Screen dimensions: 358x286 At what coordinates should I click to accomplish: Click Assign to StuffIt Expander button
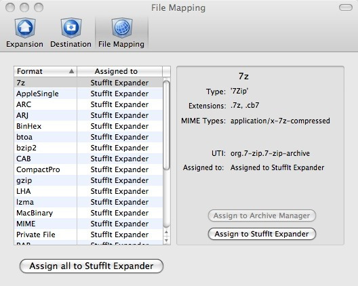pos(262,234)
